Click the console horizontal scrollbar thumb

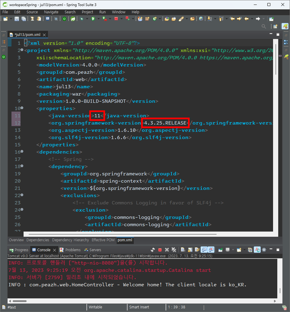pos(19,301)
